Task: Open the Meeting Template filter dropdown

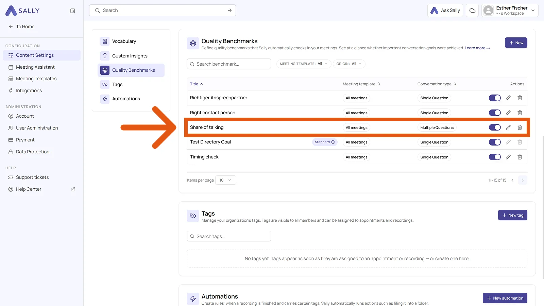Action: pos(304,64)
